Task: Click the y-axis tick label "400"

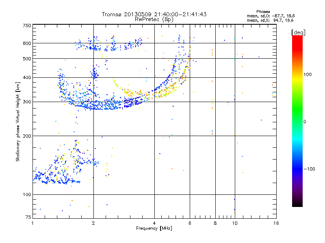Action: tap(27, 78)
